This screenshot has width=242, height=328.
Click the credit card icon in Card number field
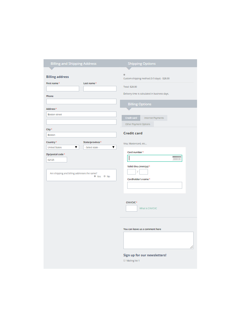click(177, 158)
